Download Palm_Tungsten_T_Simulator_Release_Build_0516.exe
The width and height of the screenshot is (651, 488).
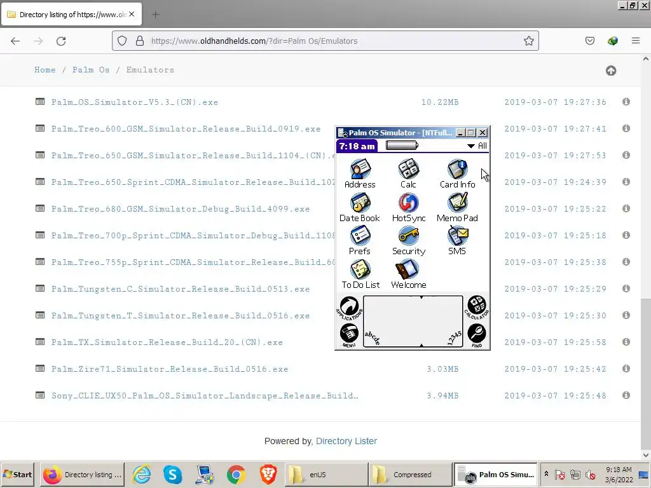pyautogui.click(x=181, y=316)
